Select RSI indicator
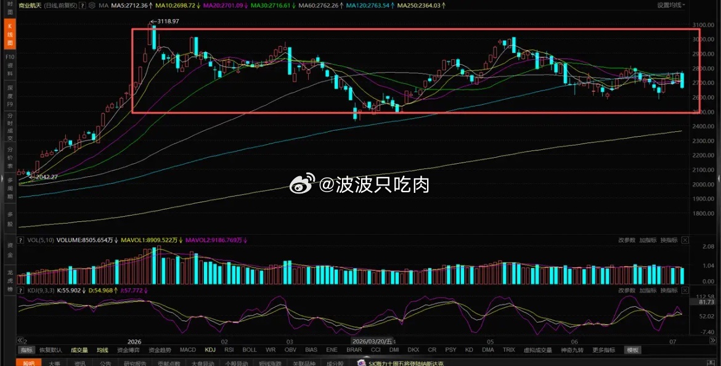 pos(229,350)
